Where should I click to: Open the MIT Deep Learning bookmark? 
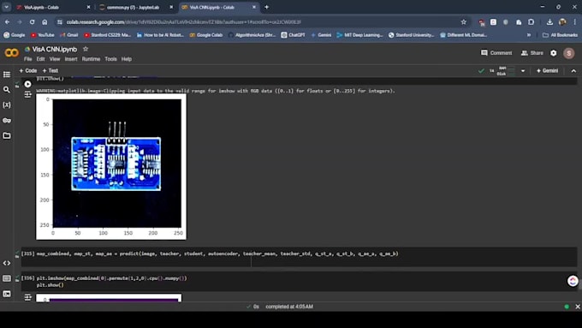(x=359, y=35)
